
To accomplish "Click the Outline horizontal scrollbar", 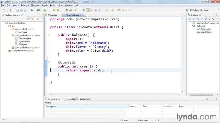I will point(202,94).
